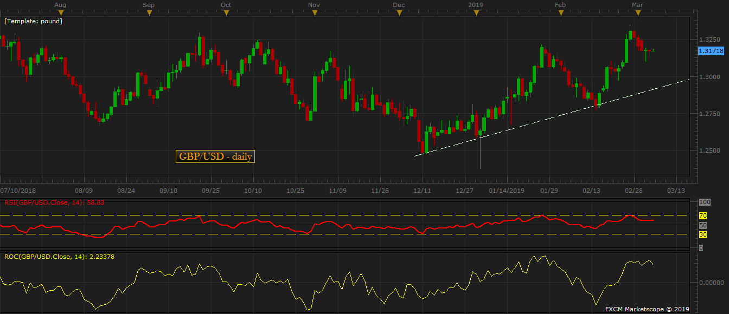Click the 12/11 date on time axis

(x=423, y=191)
